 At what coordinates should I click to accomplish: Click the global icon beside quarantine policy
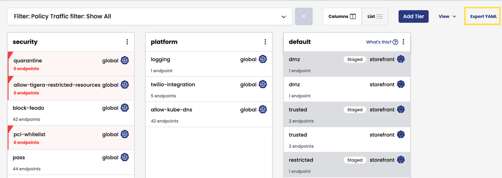point(125,60)
